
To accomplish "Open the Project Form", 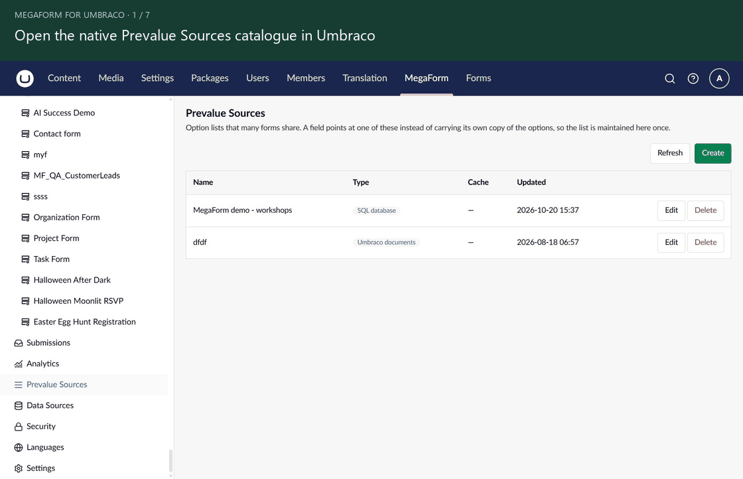I will pos(56,238).
